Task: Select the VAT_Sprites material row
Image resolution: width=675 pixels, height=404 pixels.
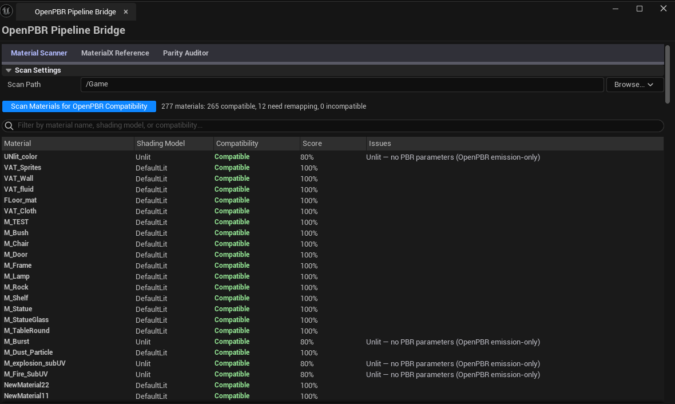Action: pos(333,168)
